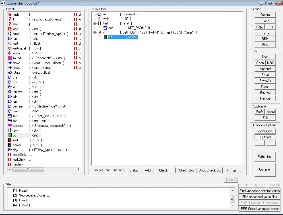
Task: Select the flush event icon
Action: (x=10, y=15)
